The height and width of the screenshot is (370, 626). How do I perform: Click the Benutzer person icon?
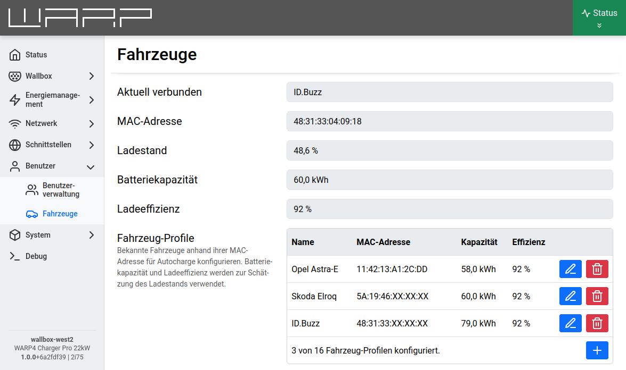coord(15,166)
